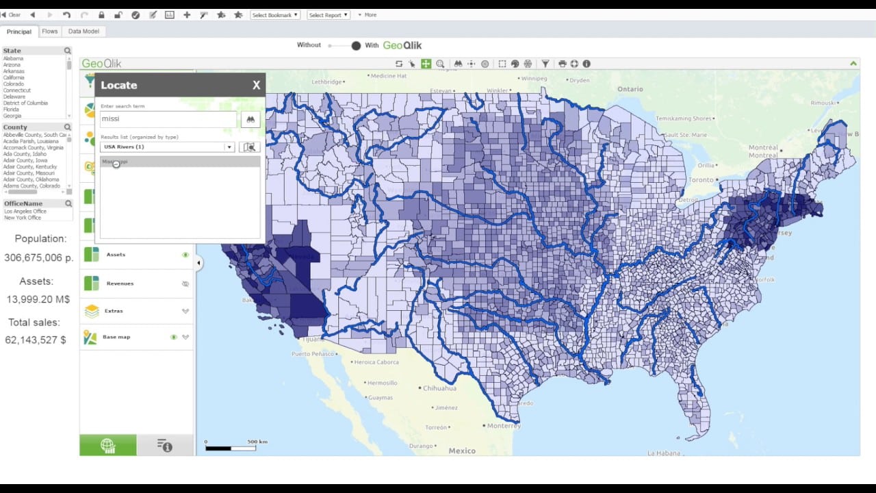The width and height of the screenshot is (876, 493).
Task: Search the State list box
Action: (x=68, y=51)
